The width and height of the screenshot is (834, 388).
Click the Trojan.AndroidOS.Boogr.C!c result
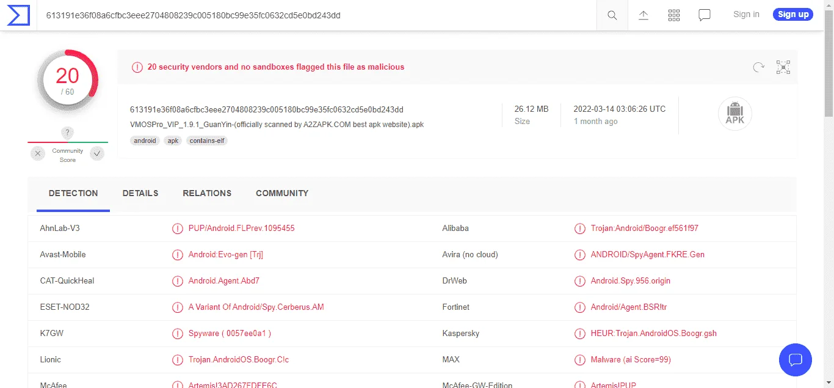tap(239, 359)
